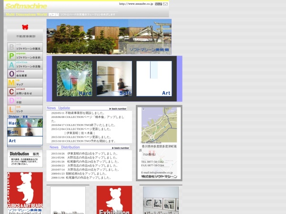Screen dimensions: 286x214
Task: Click the website URL in header
Action: click(136, 4)
